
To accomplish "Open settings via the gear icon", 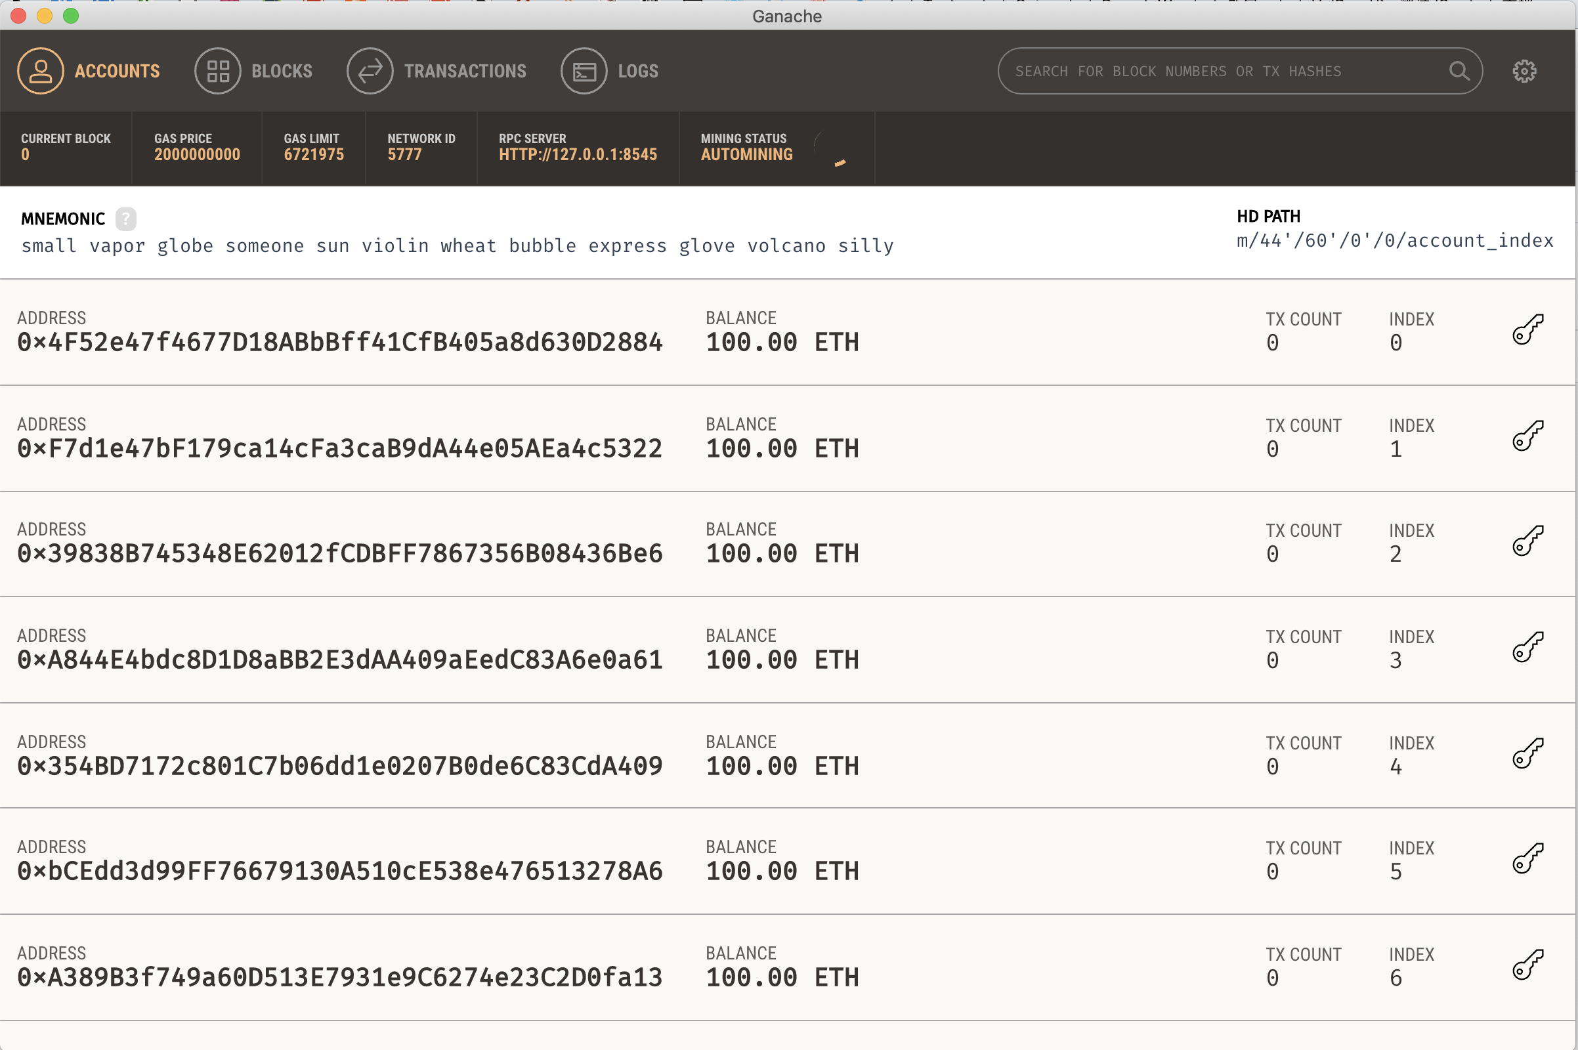I will 1524,71.
